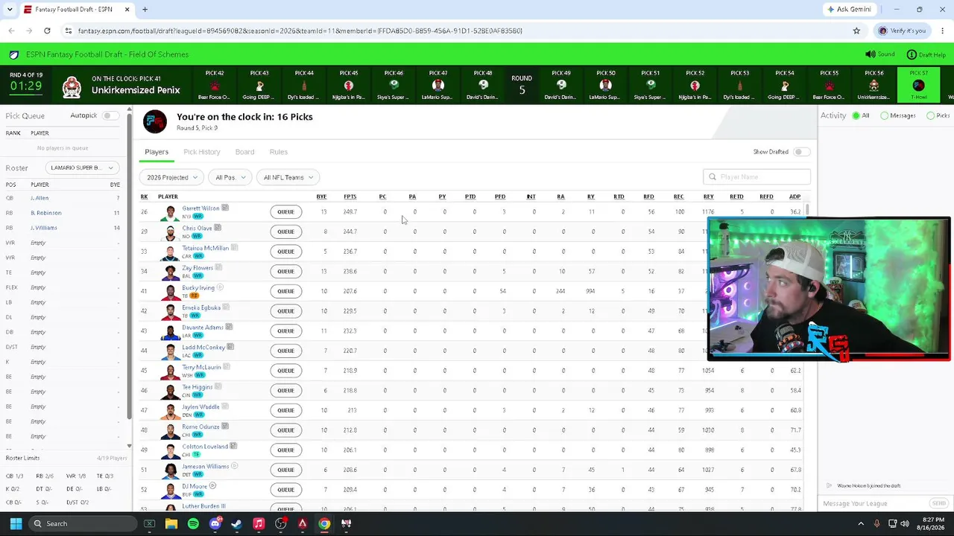Click the Verify it's you profile button
The image size is (954, 536).
(902, 31)
